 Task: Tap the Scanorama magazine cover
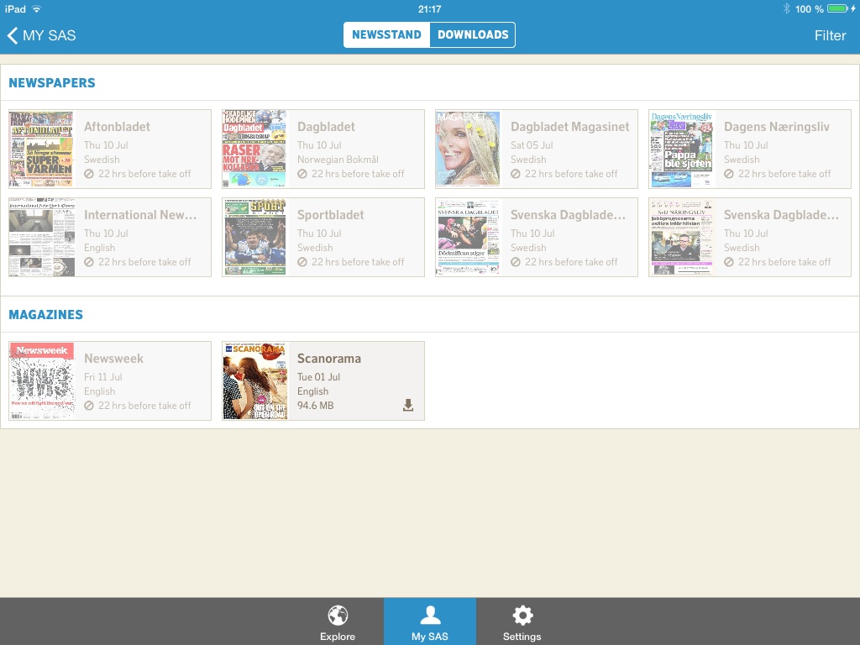coord(254,381)
